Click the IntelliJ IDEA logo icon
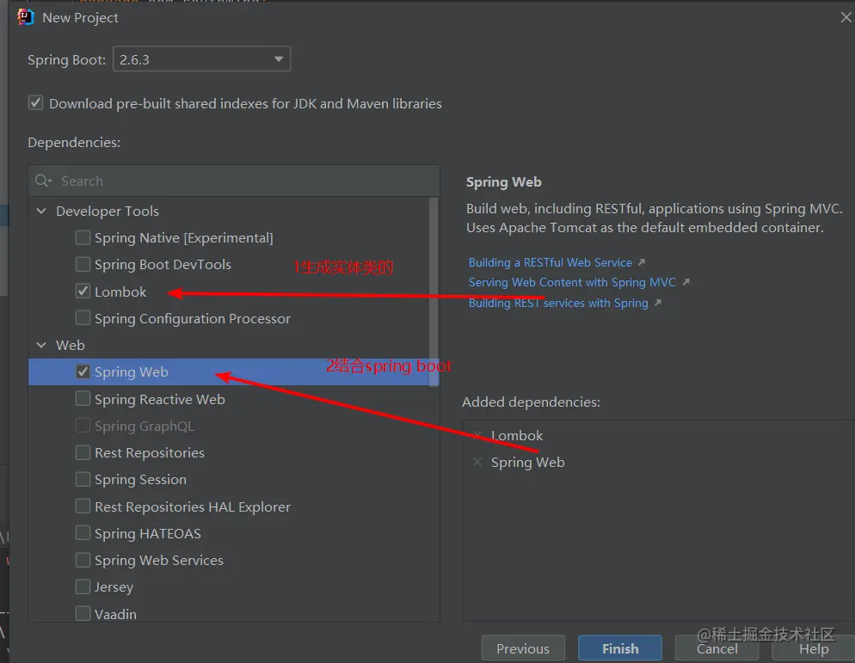Viewport: 855px width, 663px height. [26, 17]
